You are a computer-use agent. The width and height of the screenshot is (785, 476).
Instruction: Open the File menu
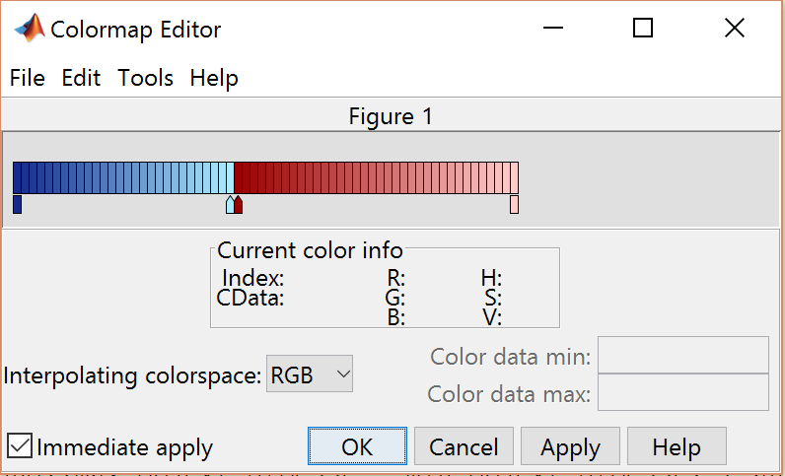pos(28,78)
